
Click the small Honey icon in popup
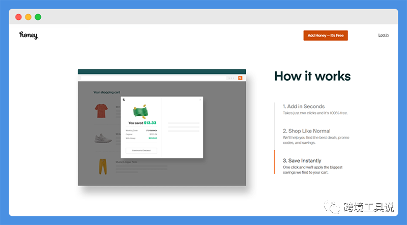[124, 100]
